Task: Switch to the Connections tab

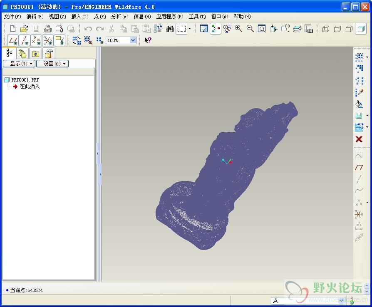Action: tap(49, 53)
